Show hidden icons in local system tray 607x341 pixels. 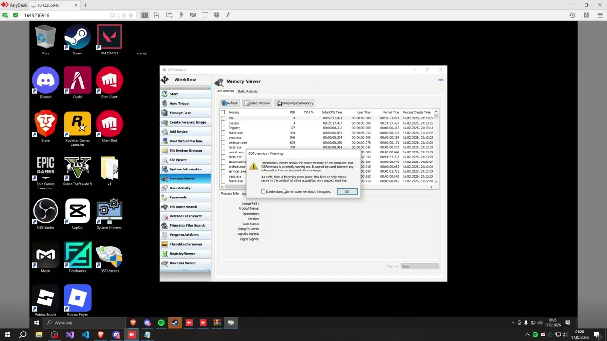coord(527,335)
